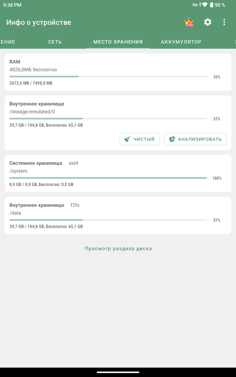Viewport: 236px width, 377px height.
Task: Select the МЕСТО ХРАНЕНИЯ tab
Action: coord(118,42)
